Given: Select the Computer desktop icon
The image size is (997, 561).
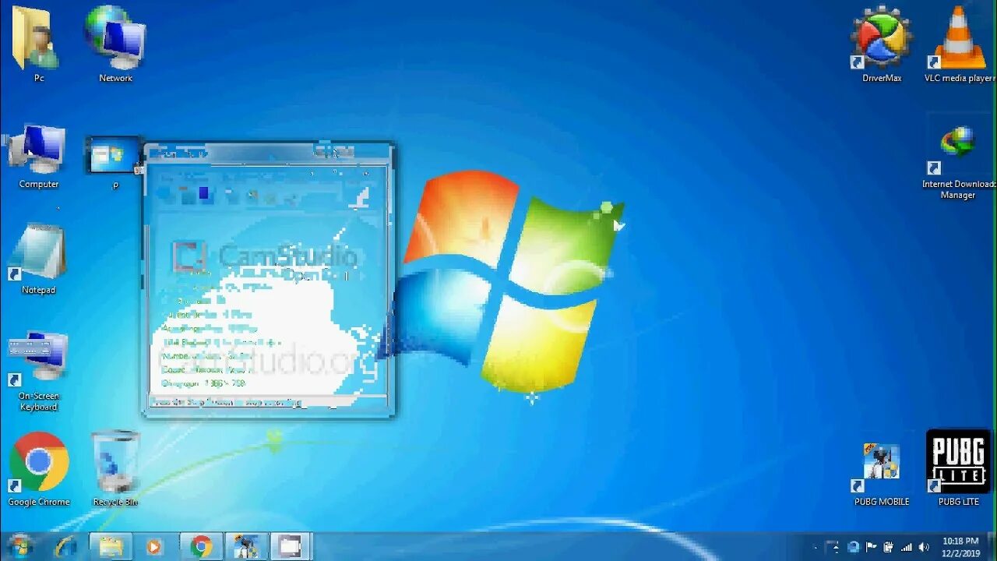Looking at the screenshot, I should tap(38, 156).
